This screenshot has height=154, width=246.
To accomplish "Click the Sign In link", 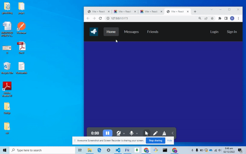I will click(232, 32).
